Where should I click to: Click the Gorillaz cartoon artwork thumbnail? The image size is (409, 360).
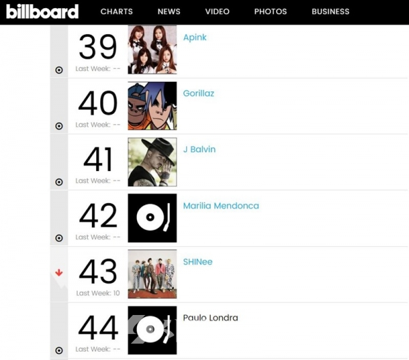coord(152,106)
